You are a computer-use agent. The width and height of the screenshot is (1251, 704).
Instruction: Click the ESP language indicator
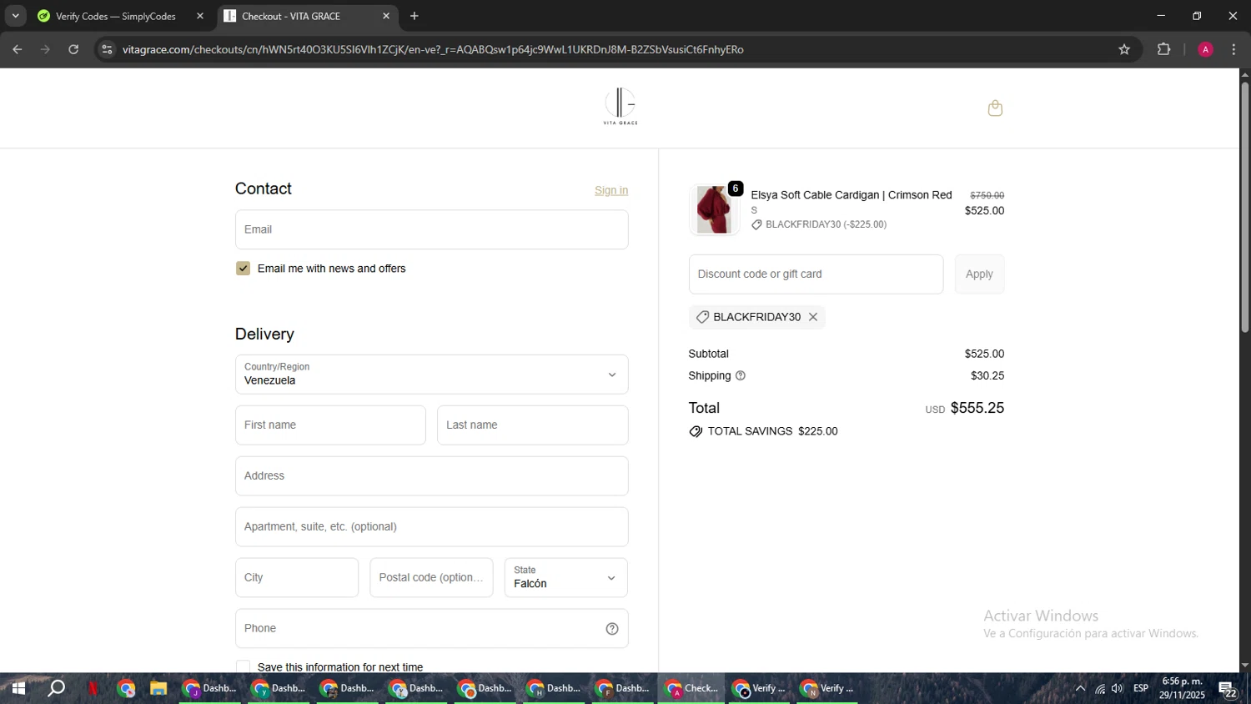point(1141,689)
